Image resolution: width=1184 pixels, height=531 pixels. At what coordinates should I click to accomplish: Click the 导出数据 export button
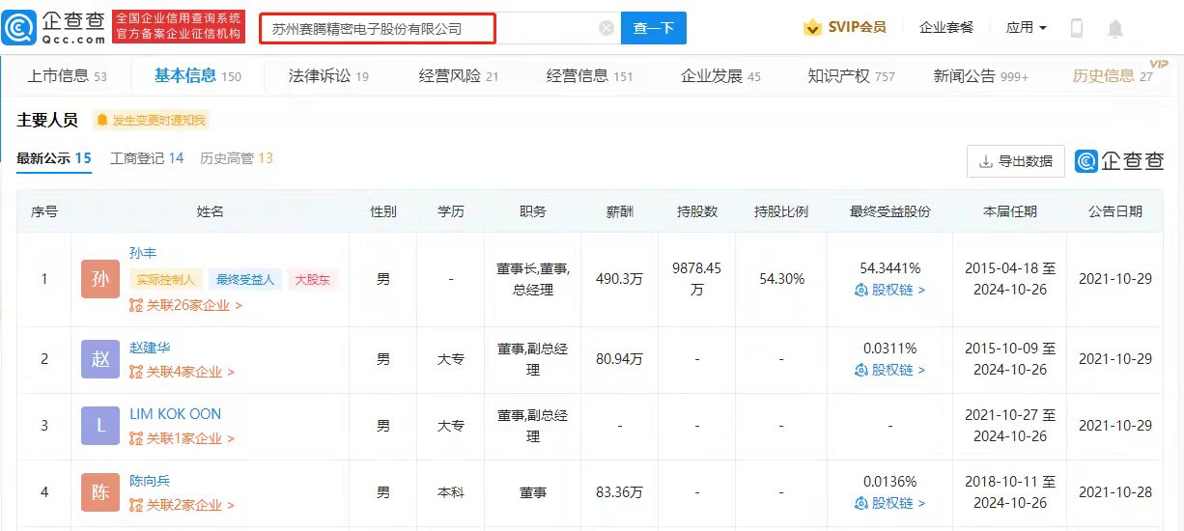tap(1016, 161)
